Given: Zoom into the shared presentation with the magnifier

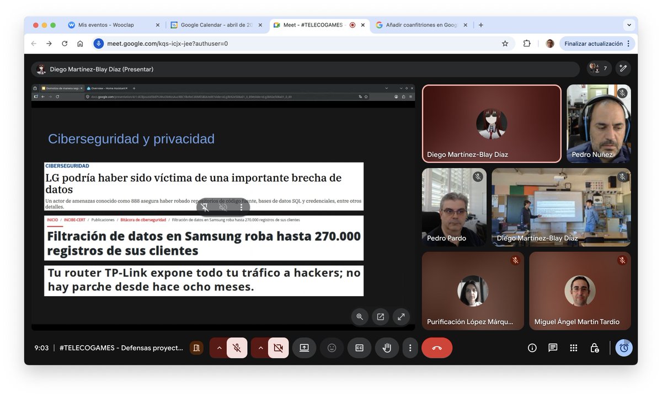Looking at the screenshot, I should [x=359, y=316].
